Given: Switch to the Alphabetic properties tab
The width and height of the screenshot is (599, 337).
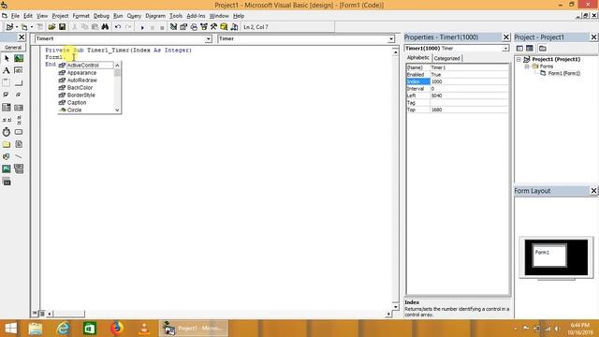Looking at the screenshot, I should tap(418, 58).
